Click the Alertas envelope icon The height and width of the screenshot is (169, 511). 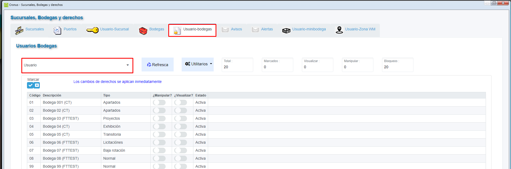(255, 30)
